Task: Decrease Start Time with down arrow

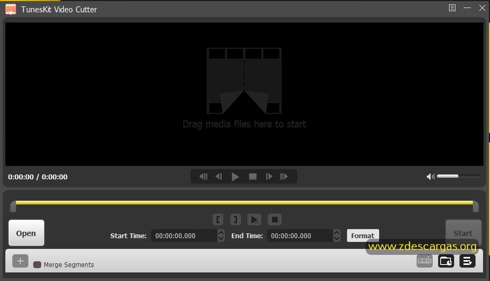Action: (221, 239)
